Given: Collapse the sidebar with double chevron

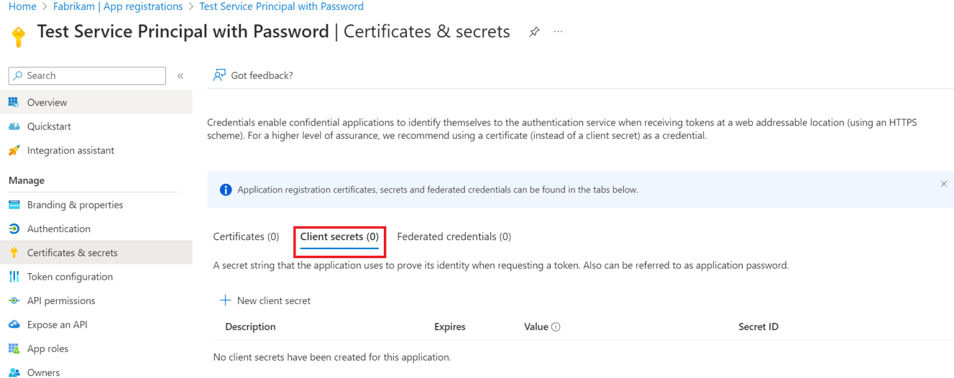Looking at the screenshot, I should (x=180, y=76).
